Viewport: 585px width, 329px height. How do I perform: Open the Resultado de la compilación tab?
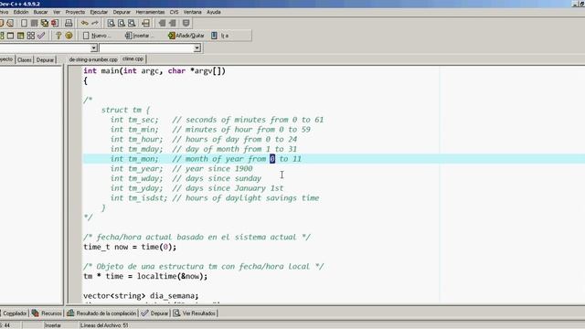coord(101,313)
